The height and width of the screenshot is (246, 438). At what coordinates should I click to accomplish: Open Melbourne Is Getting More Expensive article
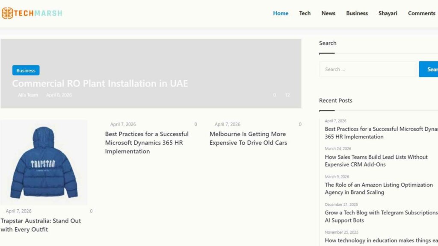pos(249,138)
